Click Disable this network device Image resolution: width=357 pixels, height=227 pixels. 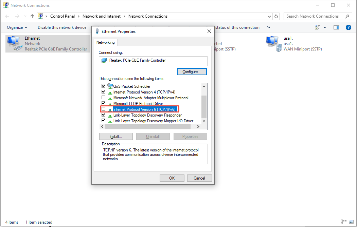[x=62, y=27]
